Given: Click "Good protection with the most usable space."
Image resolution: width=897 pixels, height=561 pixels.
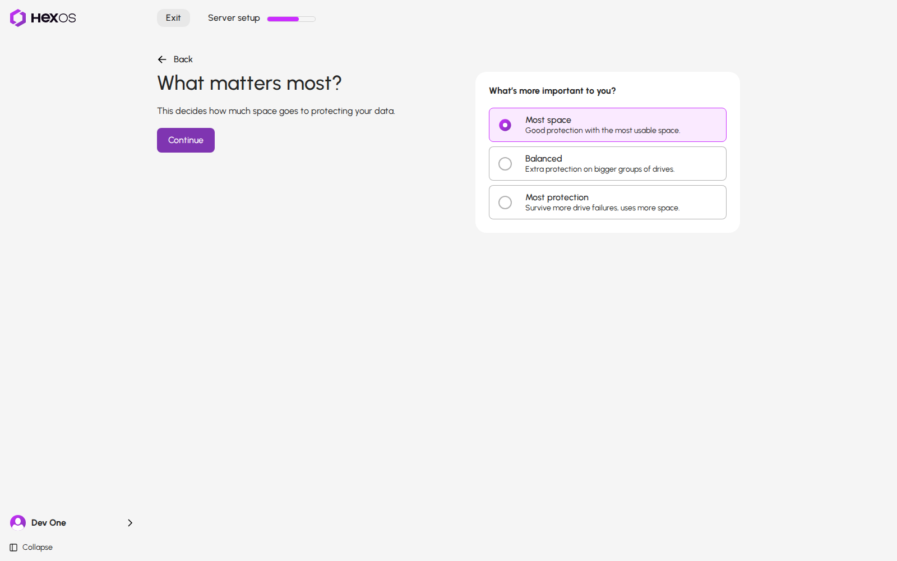Looking at the screenshot, I should coord(603,131).
